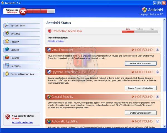Expand the Spyware Protection section chevron
The width and height of the screenshot is (167, 133).
(x=158, y=72)
